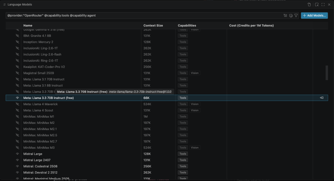
Task: Click Vision badge on MiniMax M3 row
Action: (194, 147)
